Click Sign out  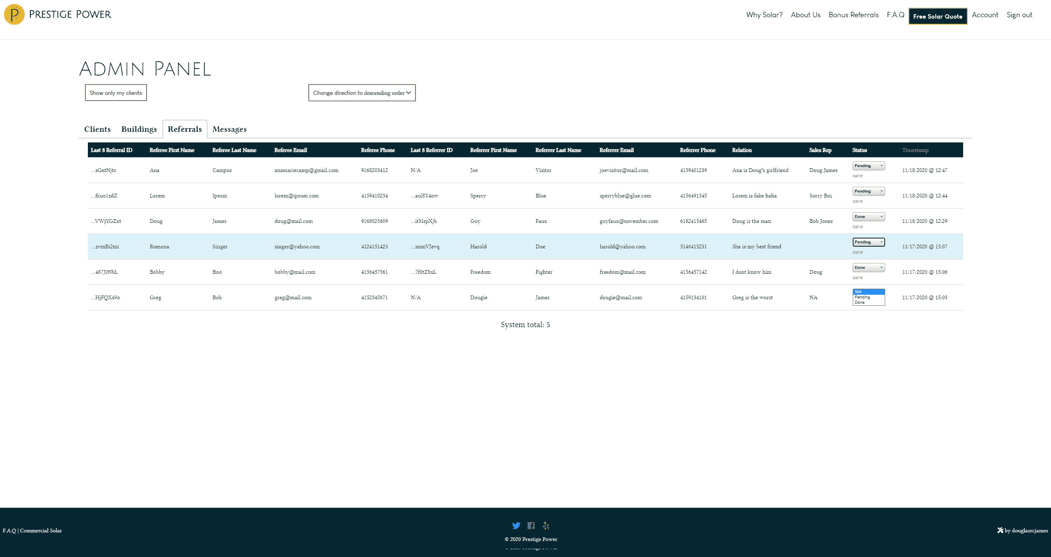point(1019,15)
